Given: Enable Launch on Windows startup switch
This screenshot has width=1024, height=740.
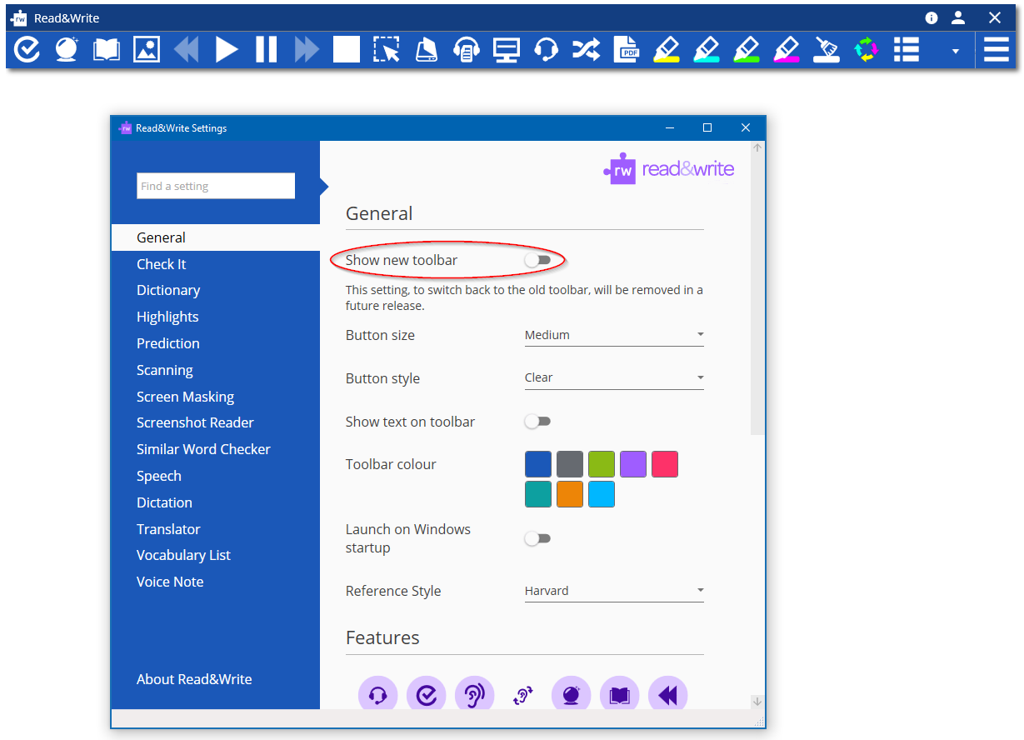Looking at the screenshot, I should click(x=537, y=538).
